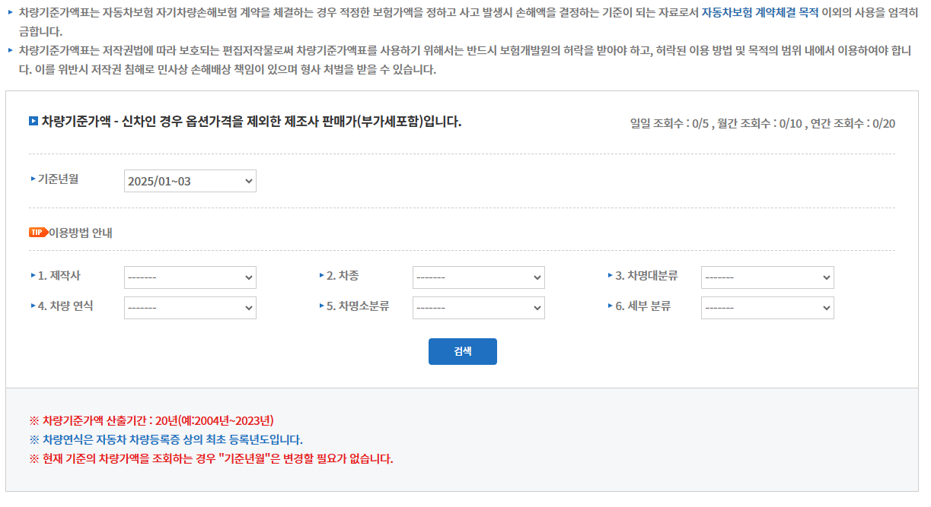931x507 pixels.
Task: Click the blue 검색 button
Action: point(463,351)
